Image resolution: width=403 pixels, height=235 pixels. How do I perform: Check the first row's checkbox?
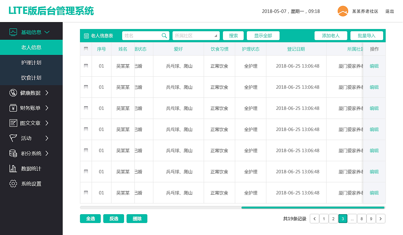(86, 66)
